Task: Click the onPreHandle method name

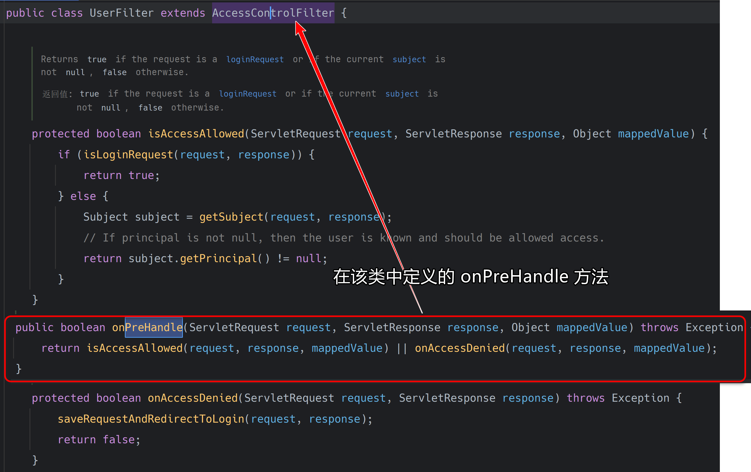Action: pos(147,327)
